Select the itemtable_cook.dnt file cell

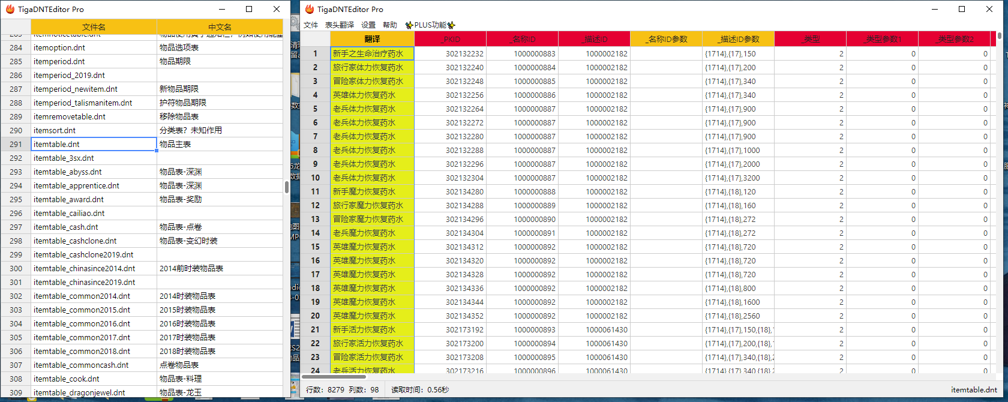(x=94, y=379)
